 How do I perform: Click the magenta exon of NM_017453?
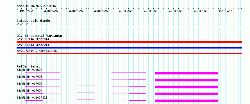[186, 80]
